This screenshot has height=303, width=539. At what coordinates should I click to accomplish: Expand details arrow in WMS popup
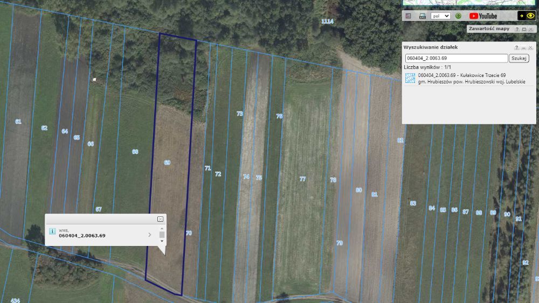coord(149,235)
